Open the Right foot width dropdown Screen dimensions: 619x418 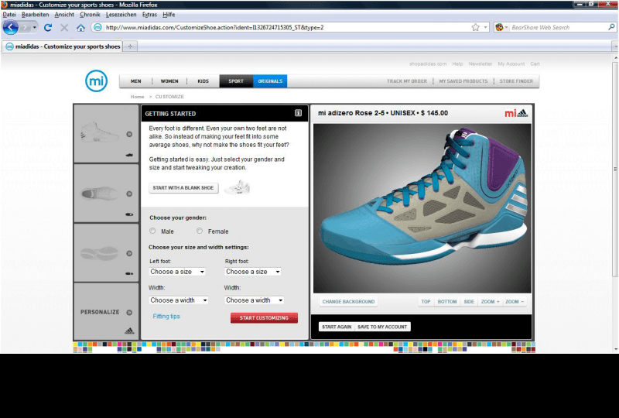[x=255, y=300]
